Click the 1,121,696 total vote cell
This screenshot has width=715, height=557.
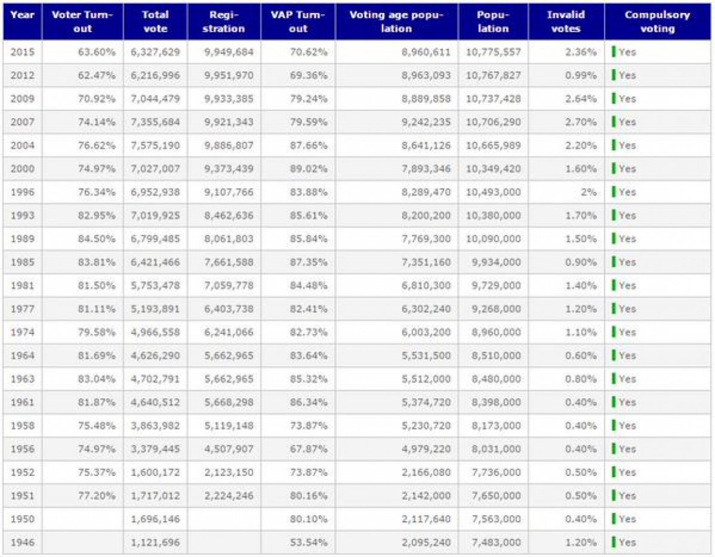pos(155,542)
